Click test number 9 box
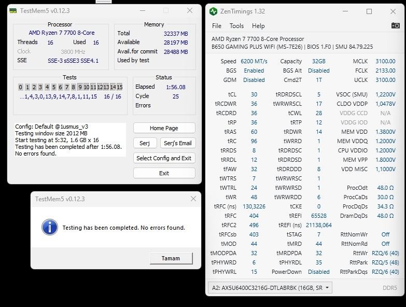 [x=80, y=87]
